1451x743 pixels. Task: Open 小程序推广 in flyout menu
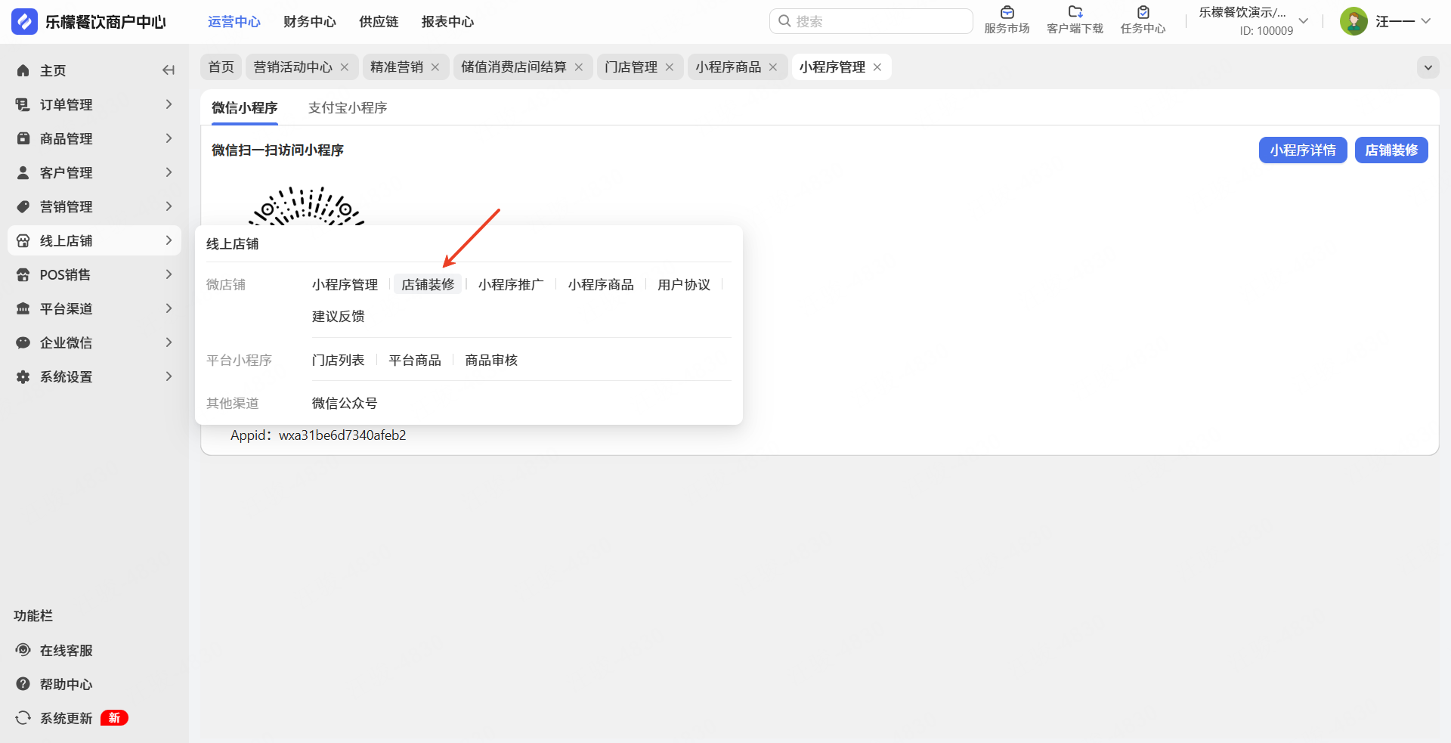coord(511,285)
